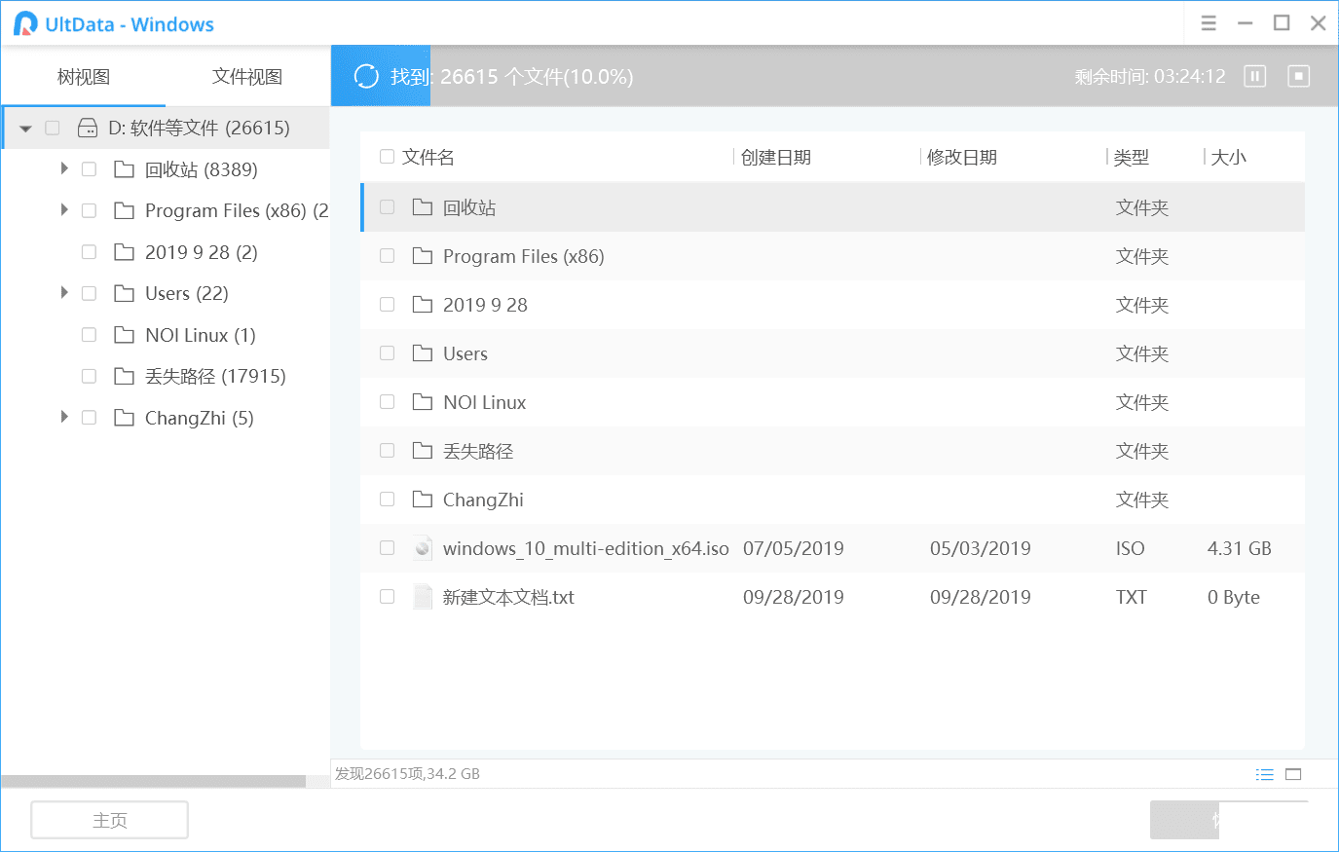
Task: Click the drive icon of D: 软件等文件
Action: (x=88, y=128)
